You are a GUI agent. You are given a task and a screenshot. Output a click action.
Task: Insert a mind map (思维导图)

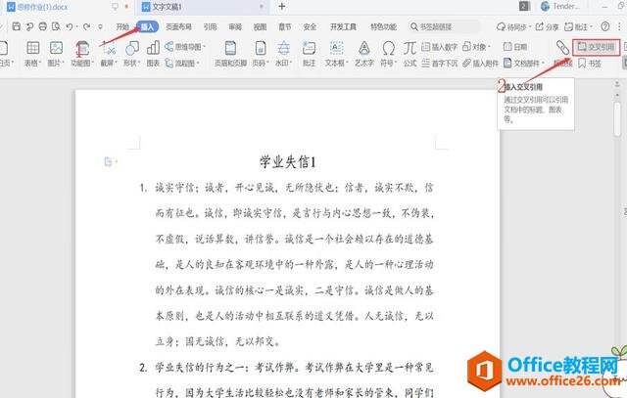click(185, 47)
